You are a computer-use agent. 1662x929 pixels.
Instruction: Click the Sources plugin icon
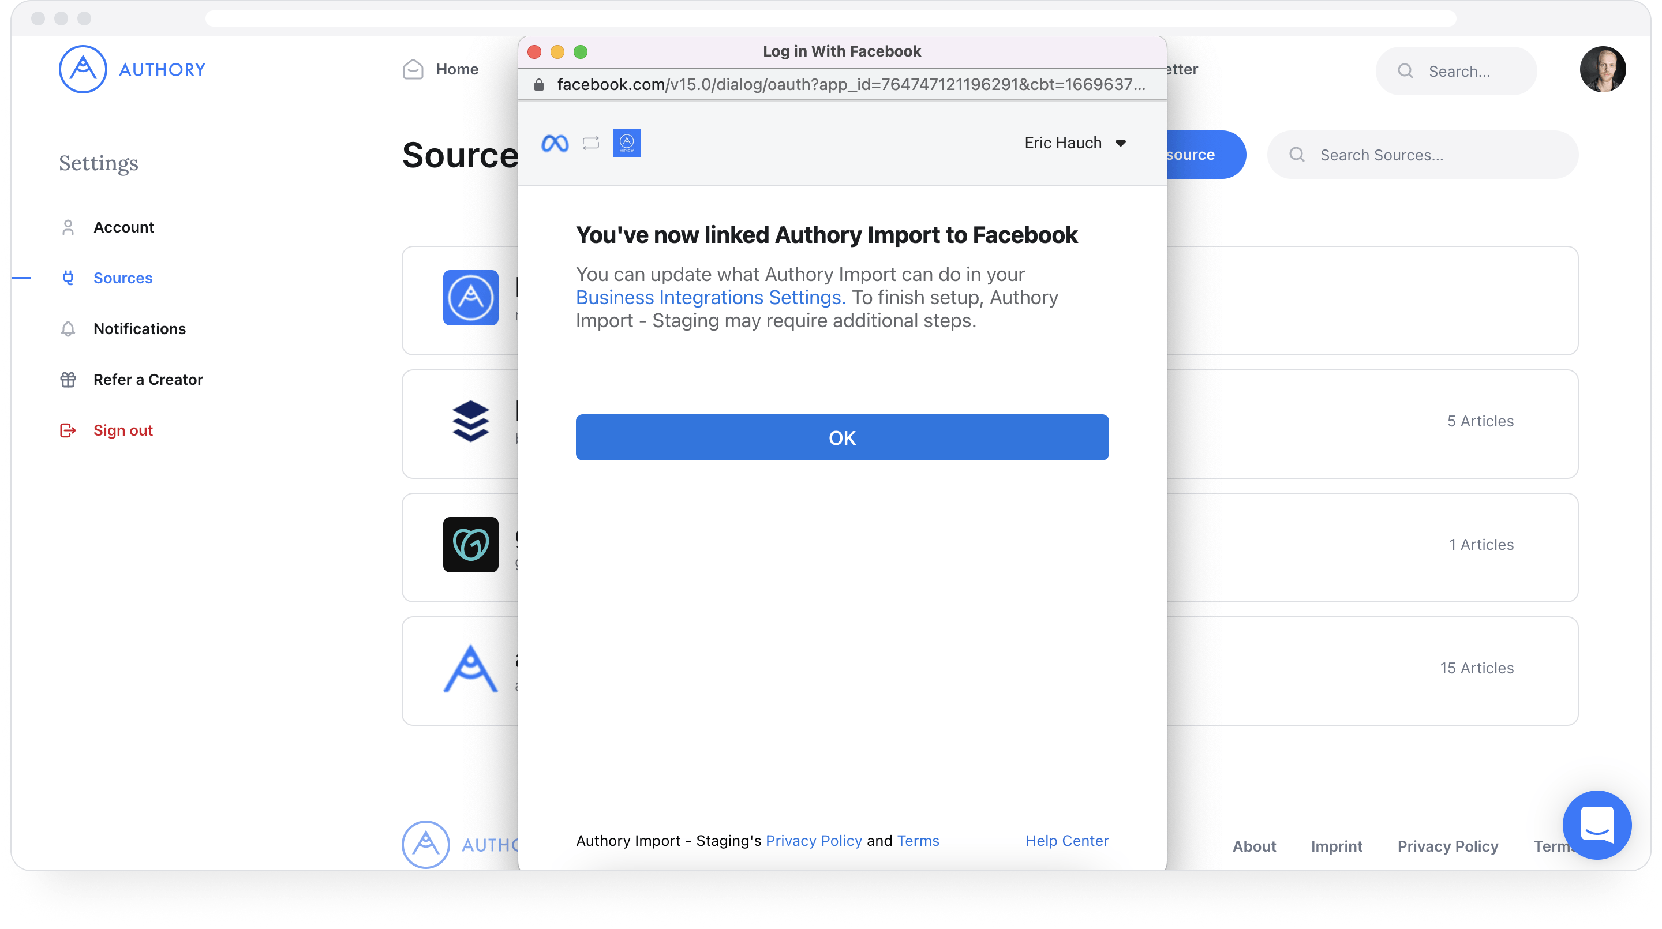(x=68, y=278)
